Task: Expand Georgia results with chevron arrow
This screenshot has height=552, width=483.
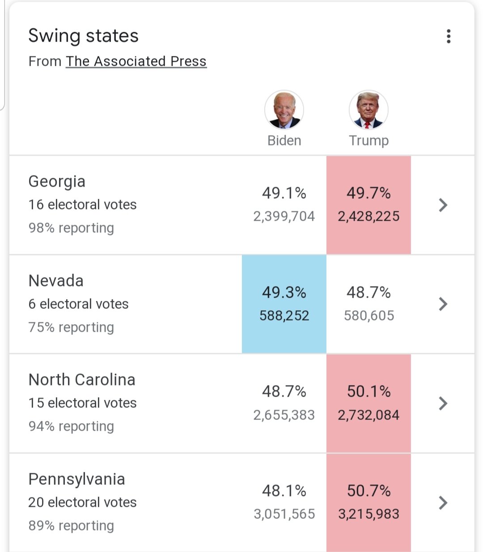Action: (x=443, y=205)
